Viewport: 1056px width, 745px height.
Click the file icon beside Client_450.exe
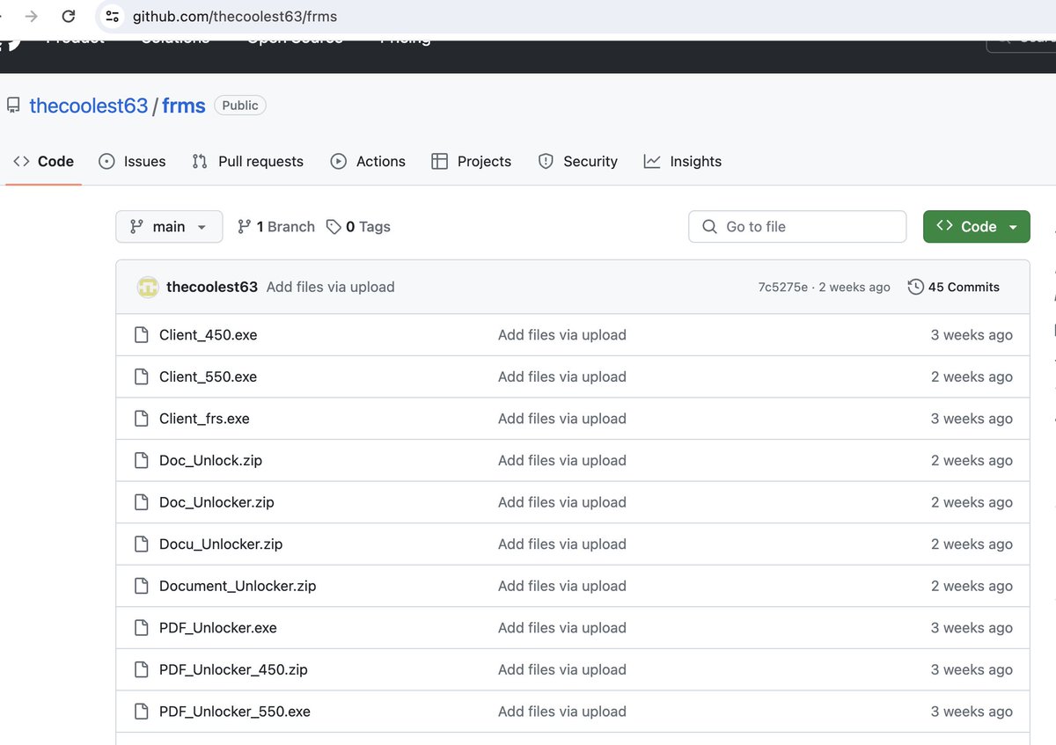[x=141, y=335]
